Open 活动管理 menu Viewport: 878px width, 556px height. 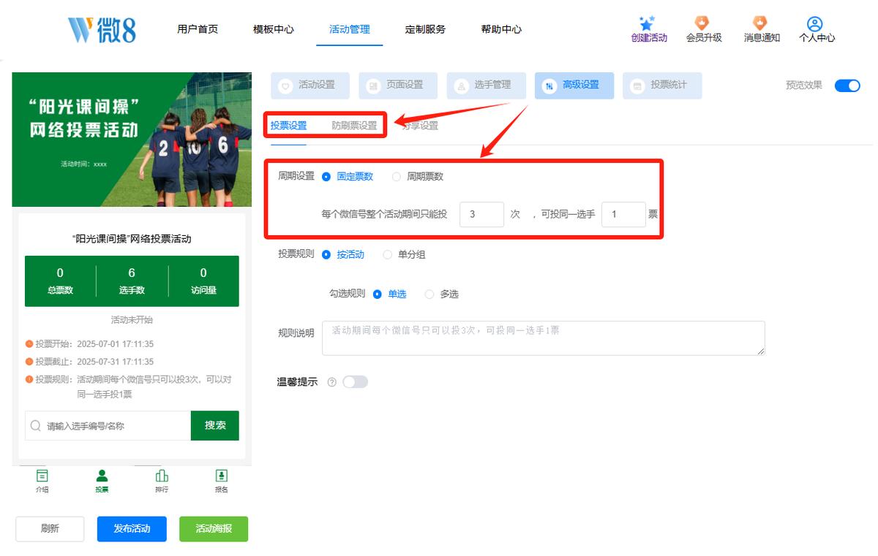(350, 29)
